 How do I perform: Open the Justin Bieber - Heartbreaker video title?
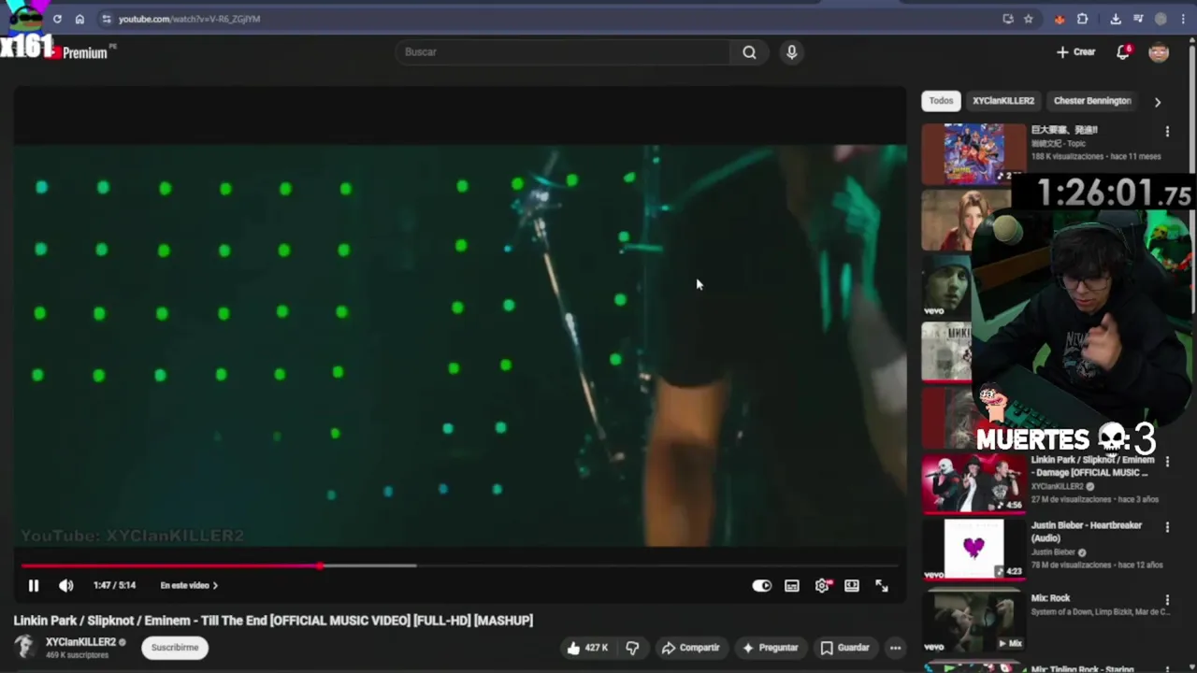(1087, 531)
